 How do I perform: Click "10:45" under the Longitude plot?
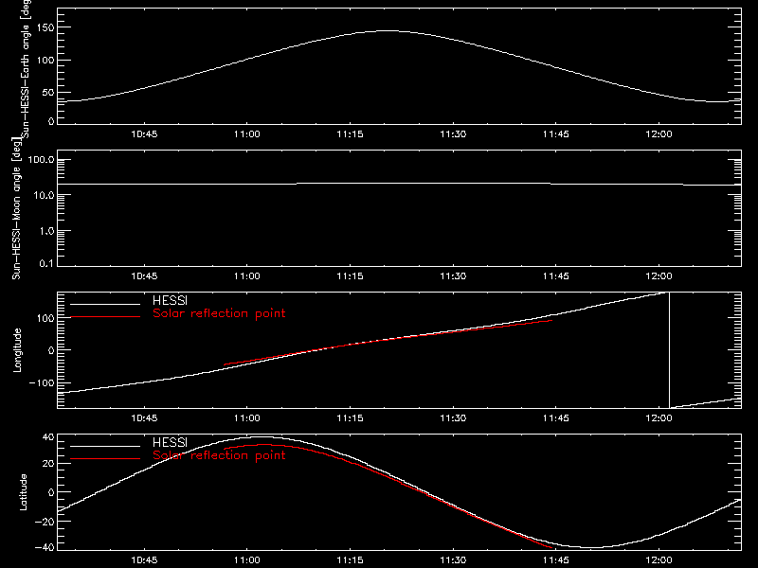144,418
